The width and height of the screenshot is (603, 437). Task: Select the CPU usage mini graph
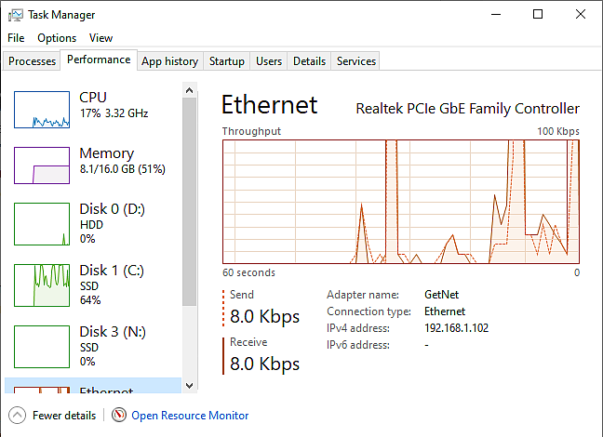tap(42, 110)
